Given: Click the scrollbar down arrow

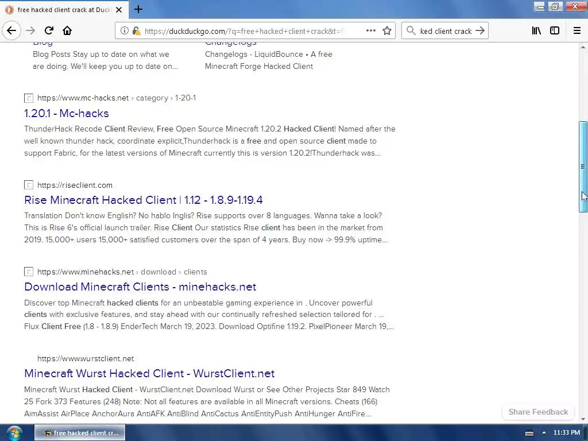Looking at the screenshot, I should 583,419.
